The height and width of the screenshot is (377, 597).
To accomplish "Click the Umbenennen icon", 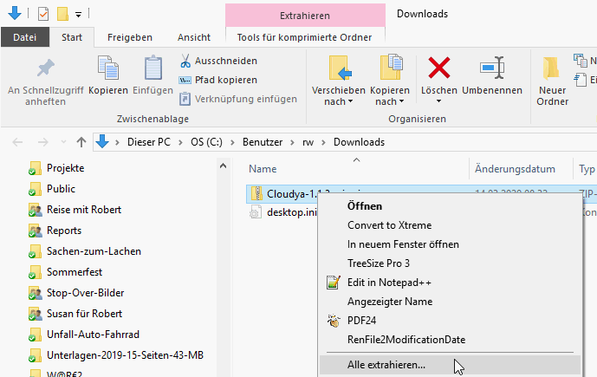I will [491, 68].
